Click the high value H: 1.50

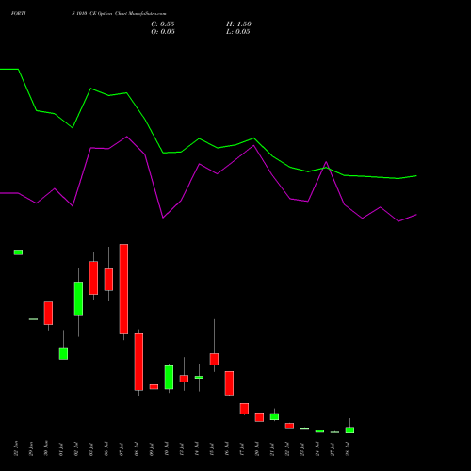tap(238, 24)
